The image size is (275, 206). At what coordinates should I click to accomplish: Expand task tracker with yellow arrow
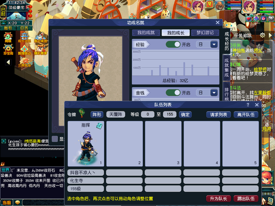pyautogui.click(x=270, y=35)
